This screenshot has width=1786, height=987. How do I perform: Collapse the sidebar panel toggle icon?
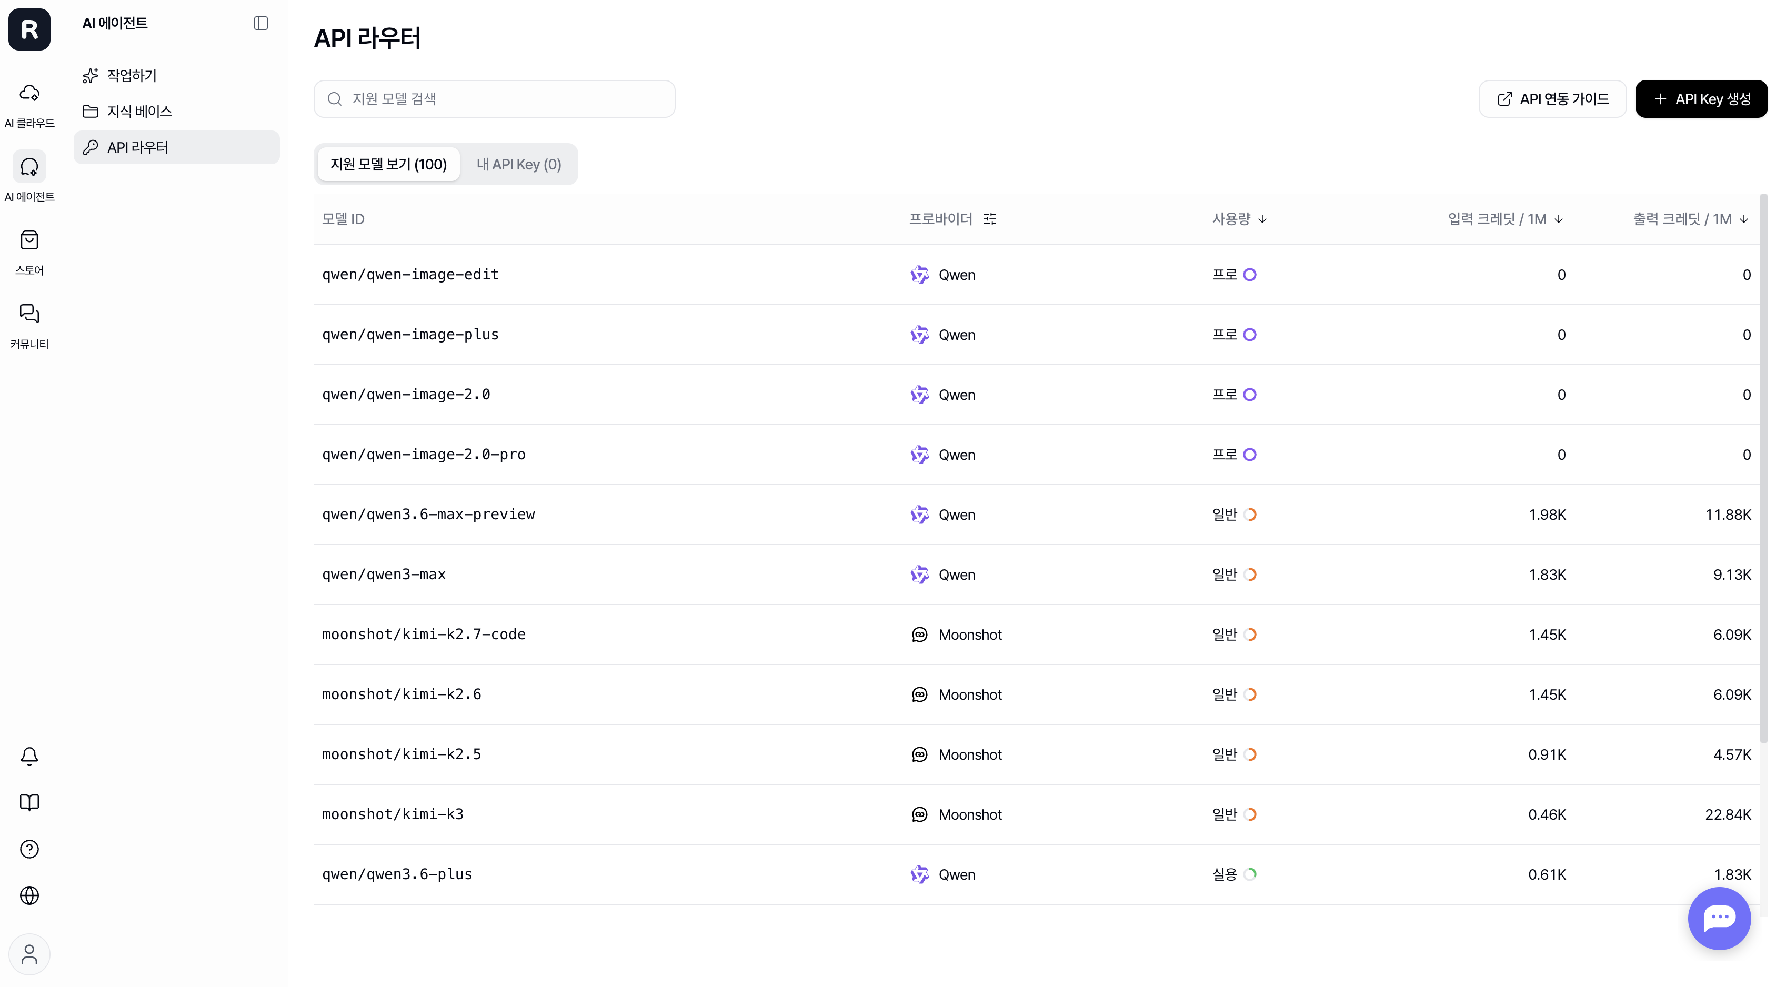point(260,23)
